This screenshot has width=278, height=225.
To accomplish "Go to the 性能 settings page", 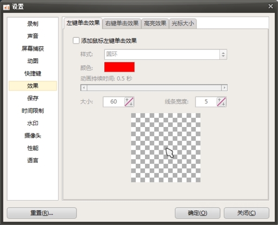I will coord(33,148).
